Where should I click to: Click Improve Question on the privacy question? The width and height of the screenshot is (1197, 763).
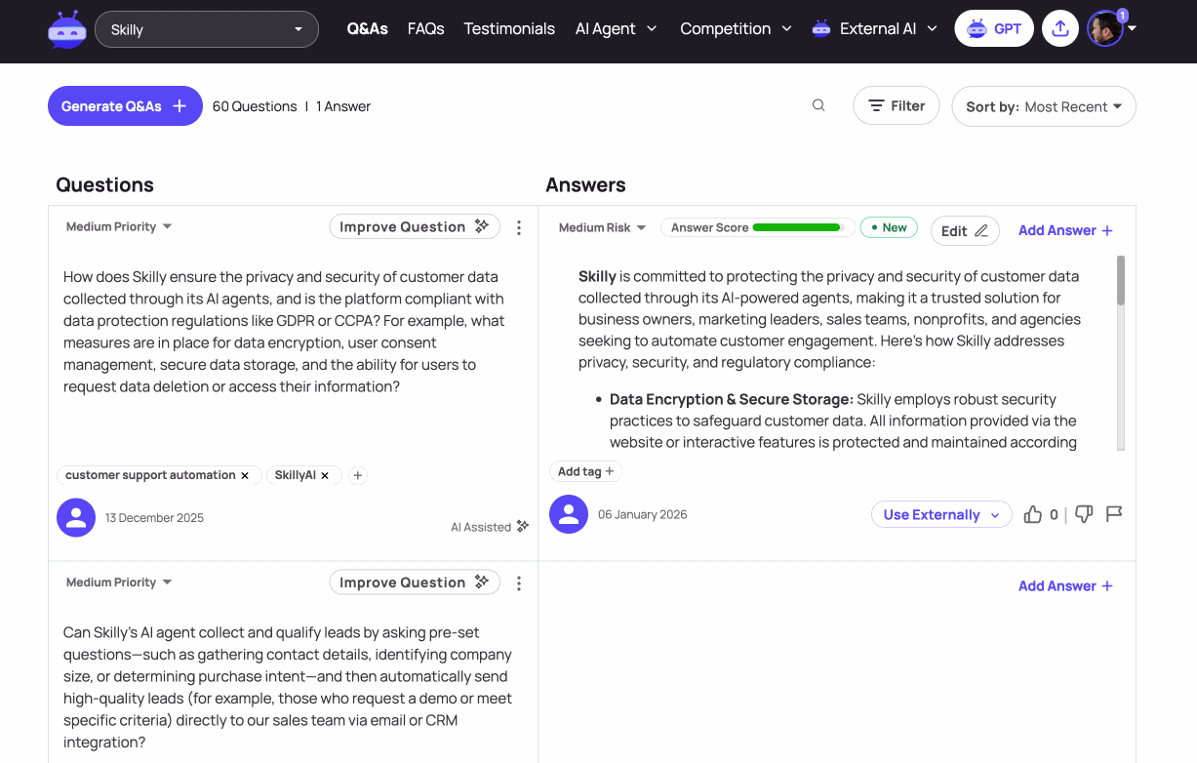pos(415,226)
